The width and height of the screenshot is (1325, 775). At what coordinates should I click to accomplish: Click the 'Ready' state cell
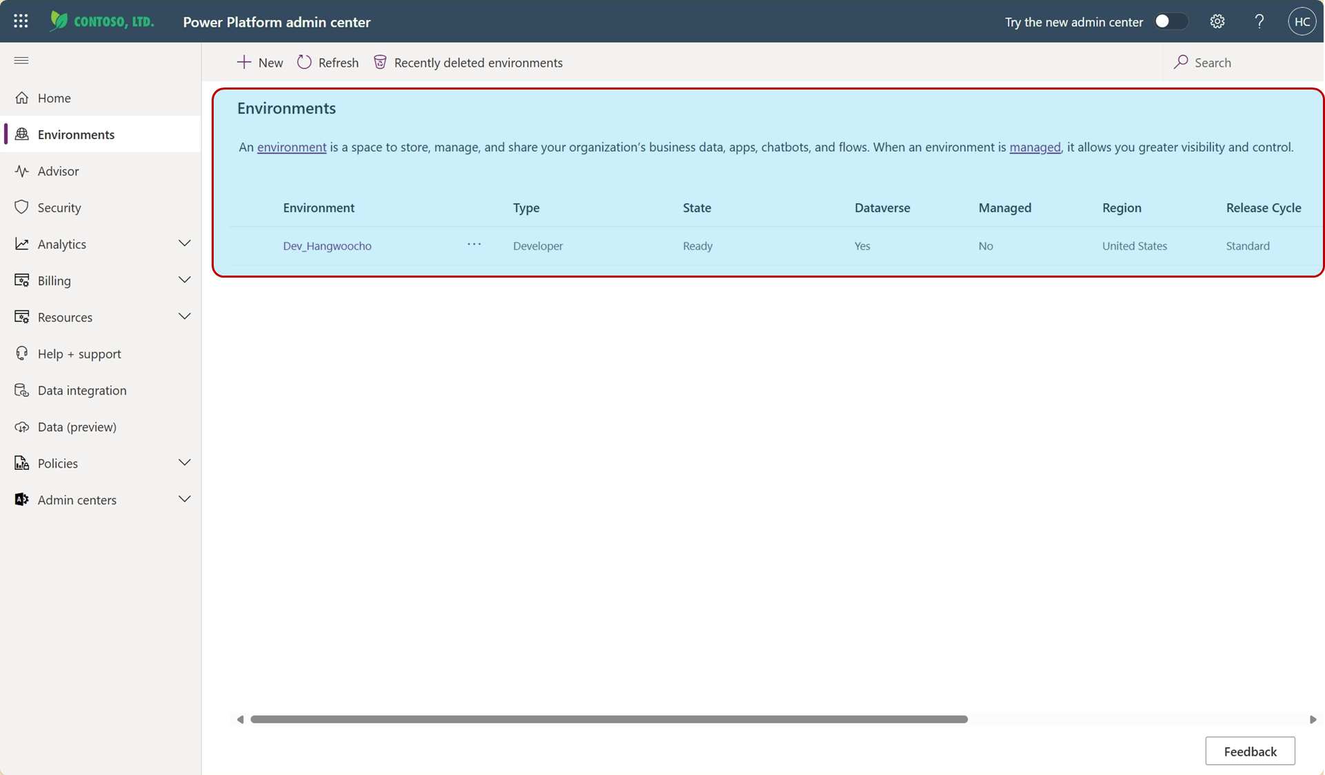pos(698,246)
